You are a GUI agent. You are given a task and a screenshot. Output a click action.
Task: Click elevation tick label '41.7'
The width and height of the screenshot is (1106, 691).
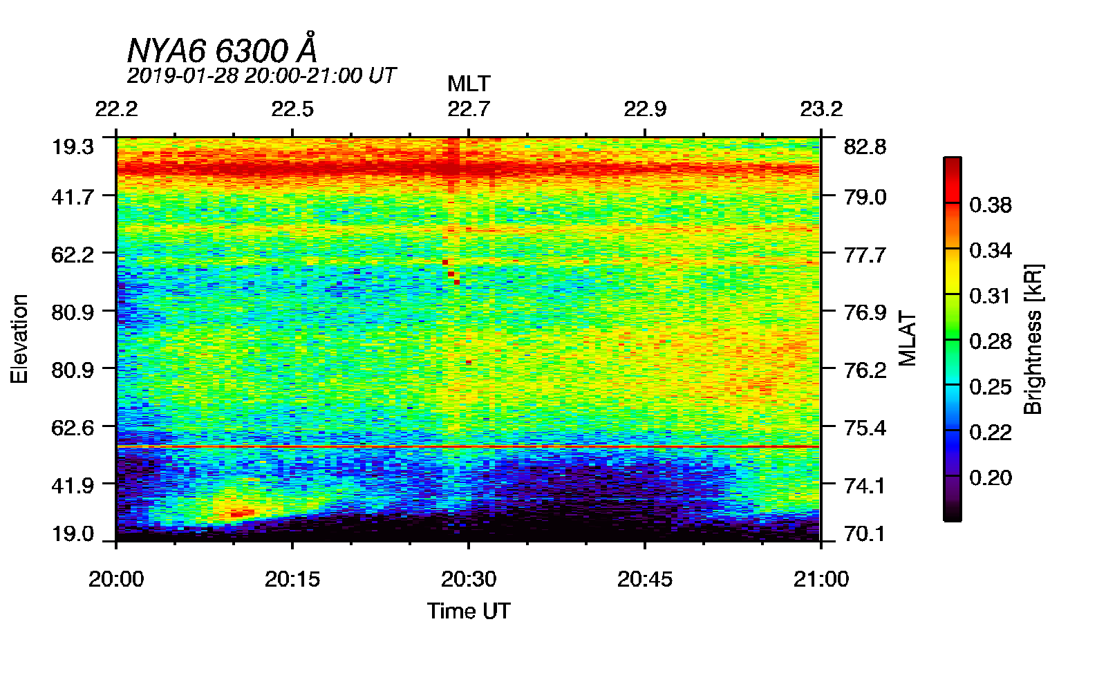pyautogui.click(x=73, y=197)
